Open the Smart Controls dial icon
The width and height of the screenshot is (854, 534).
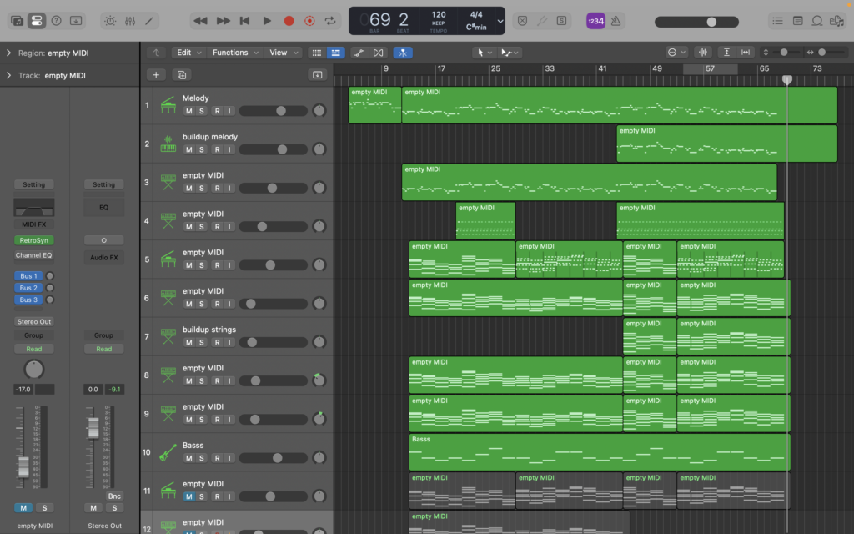pyautogui.click(x=110, y=21)
